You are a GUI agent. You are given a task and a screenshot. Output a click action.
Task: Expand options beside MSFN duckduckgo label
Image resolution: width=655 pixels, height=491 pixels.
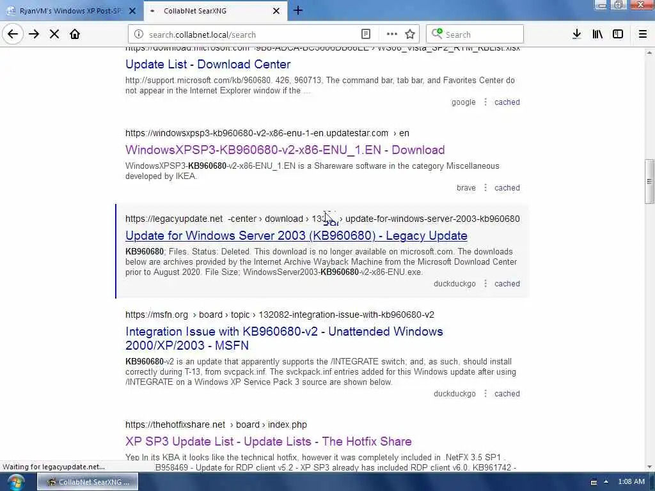coord(485,393)
